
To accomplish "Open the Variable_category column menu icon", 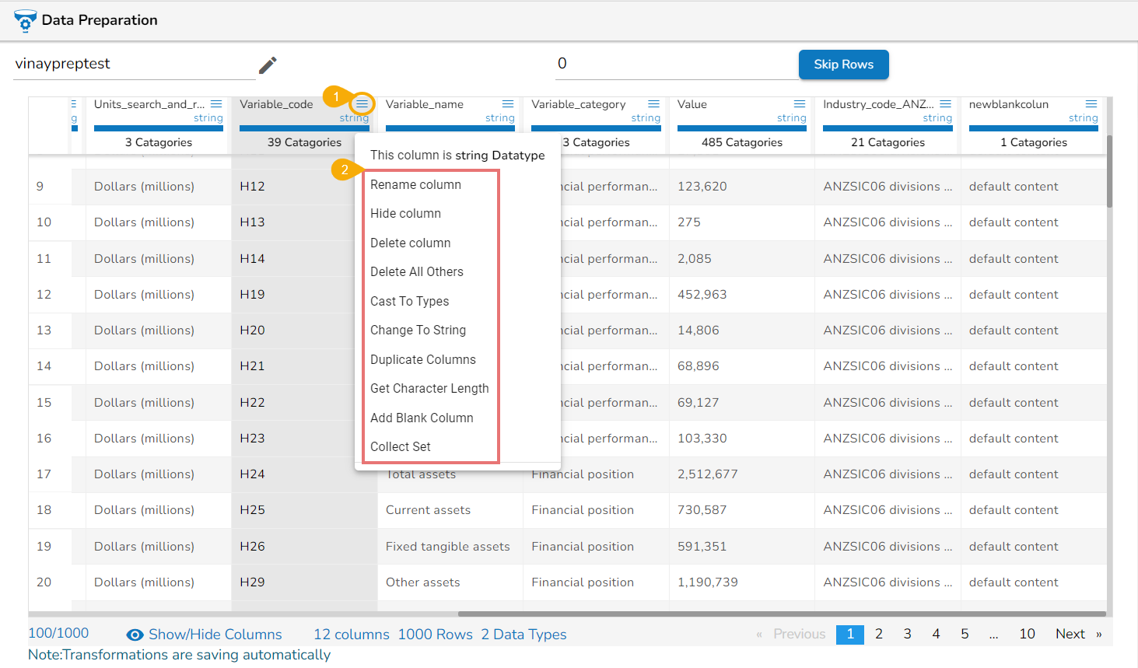I will pyautogui.click(x=653, y=104).
